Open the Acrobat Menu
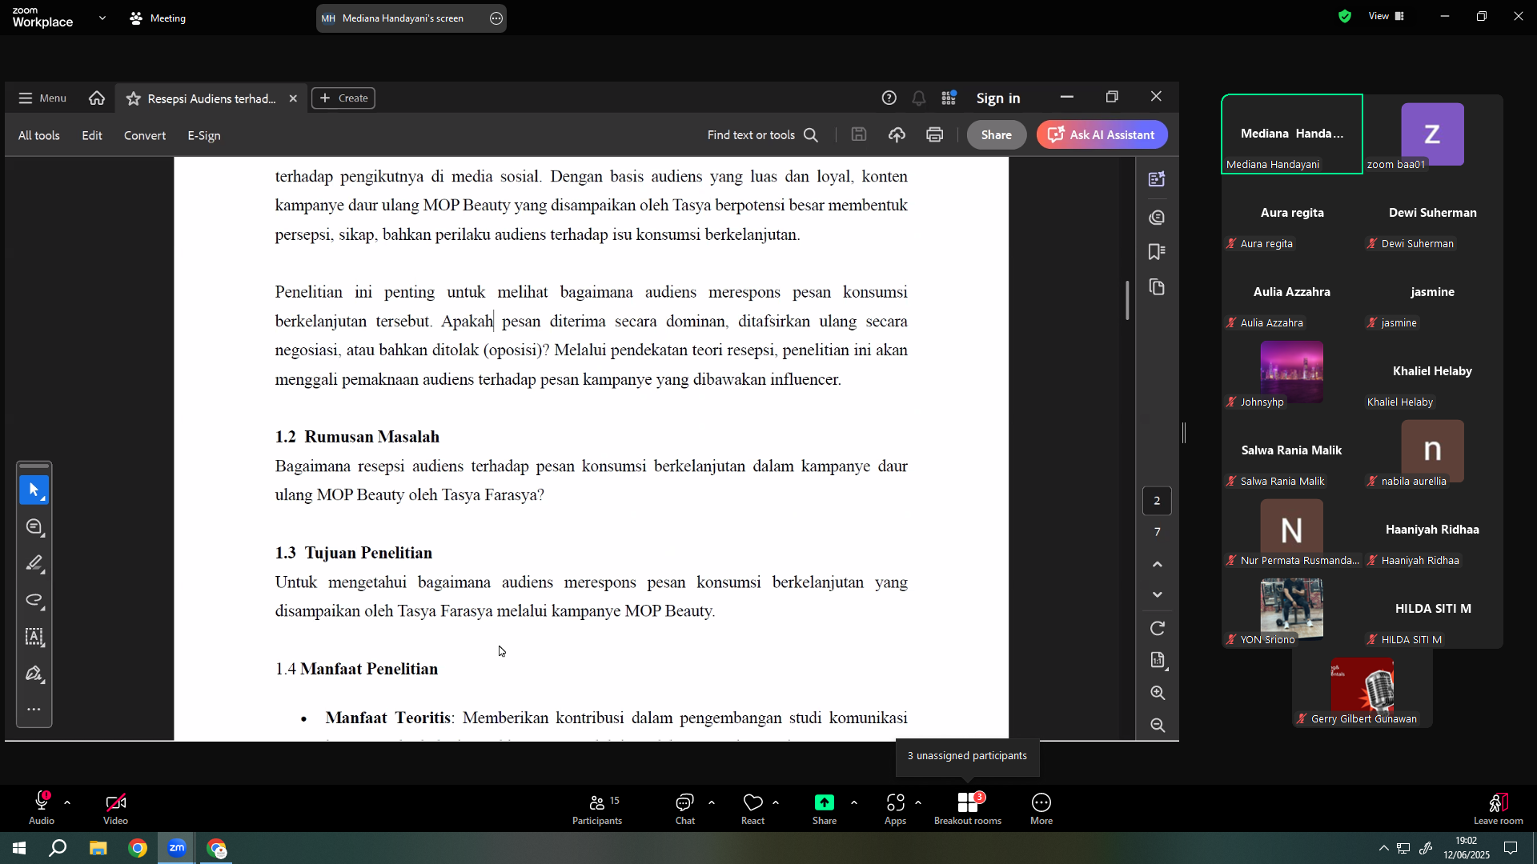The height and width of the screenshot is (864, 1537). pyautogui.click(x=42, y=98)
